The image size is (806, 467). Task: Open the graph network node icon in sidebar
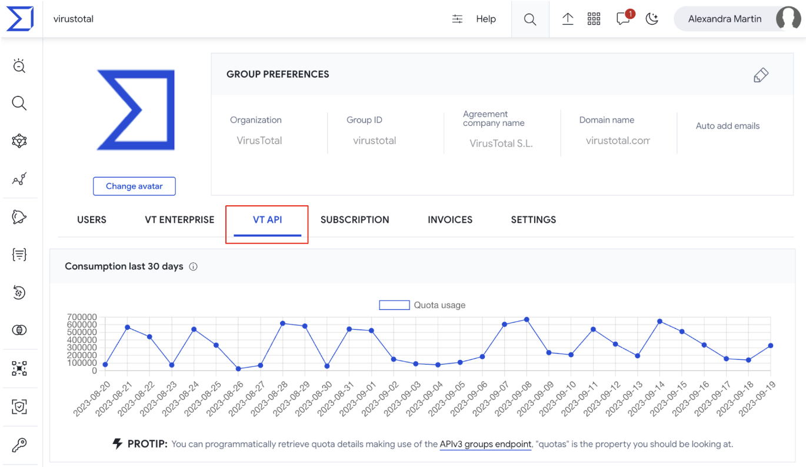19,141
